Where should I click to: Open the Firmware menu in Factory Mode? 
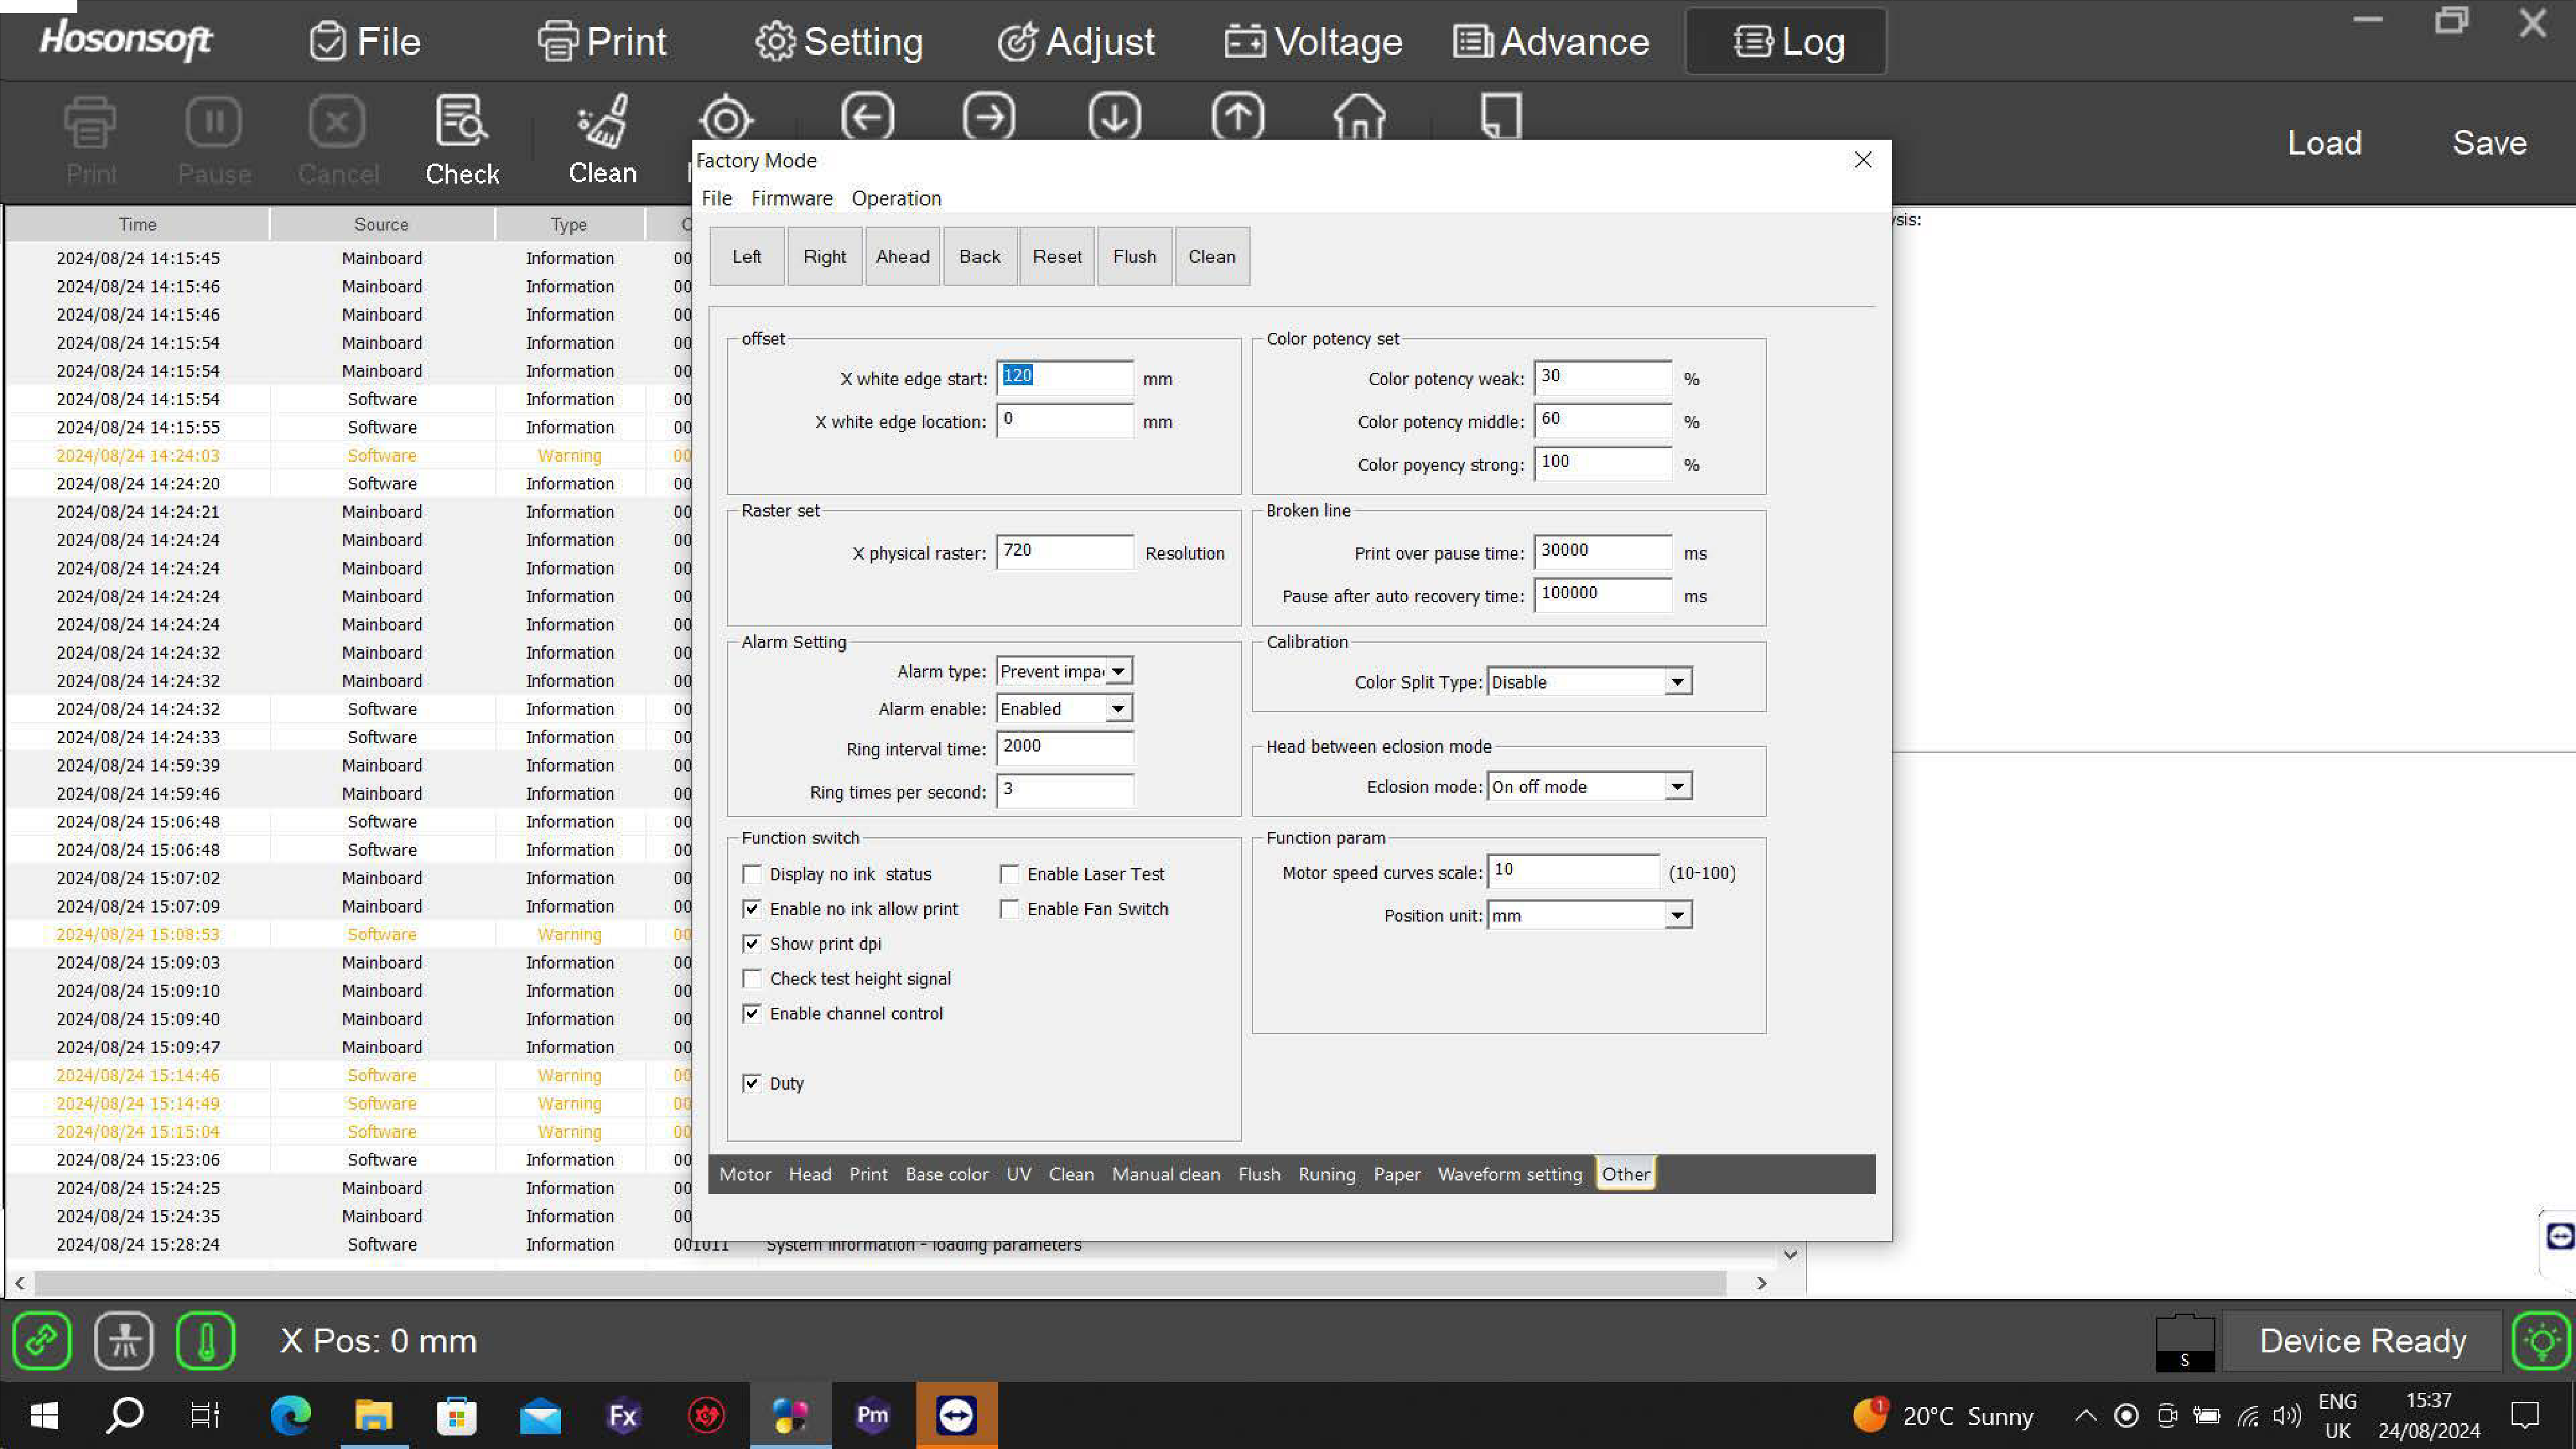click(x=791, y=198)
